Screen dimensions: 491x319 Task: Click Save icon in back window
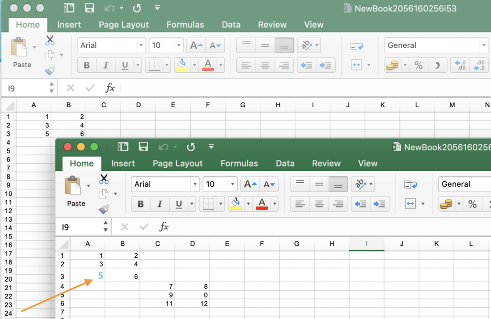[90, 8]
